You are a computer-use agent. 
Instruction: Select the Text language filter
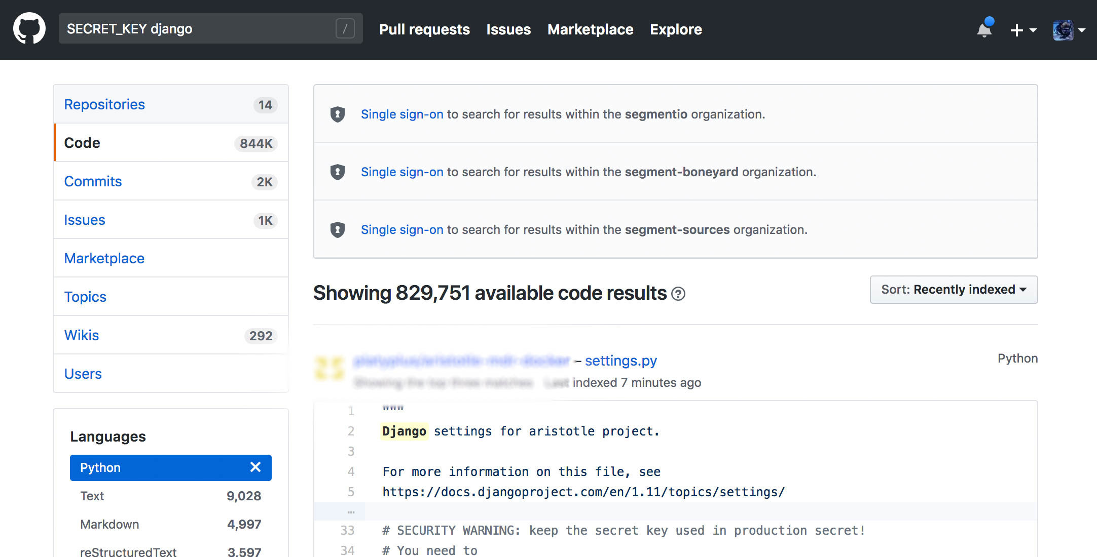[92, 496]
